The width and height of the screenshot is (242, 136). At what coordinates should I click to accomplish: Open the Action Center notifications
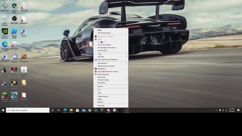point(238,110)
